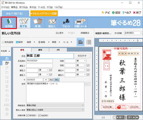Switch to the 会社 tab
Image resolution: width=143 pixels, height=120 pixels.
coord(40,50)
